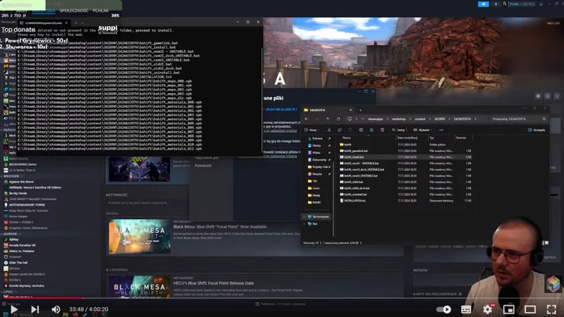Focus the Explorer search field
564x317 pixels.
coord(519,119)
